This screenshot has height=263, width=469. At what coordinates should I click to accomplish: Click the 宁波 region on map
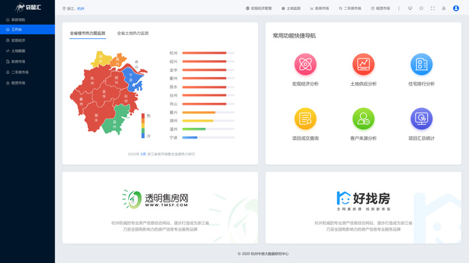[131, 78]
